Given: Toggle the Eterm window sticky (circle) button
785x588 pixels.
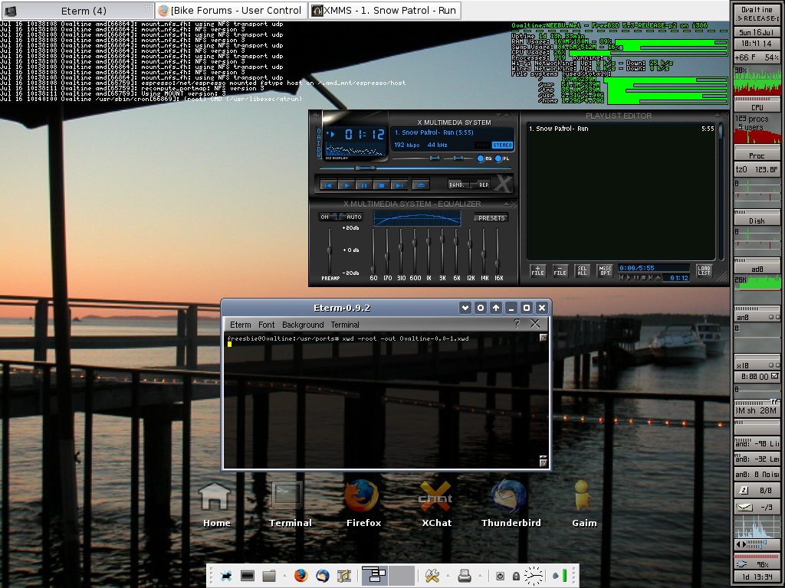Looking at the screenshot, I should (481, 308).
